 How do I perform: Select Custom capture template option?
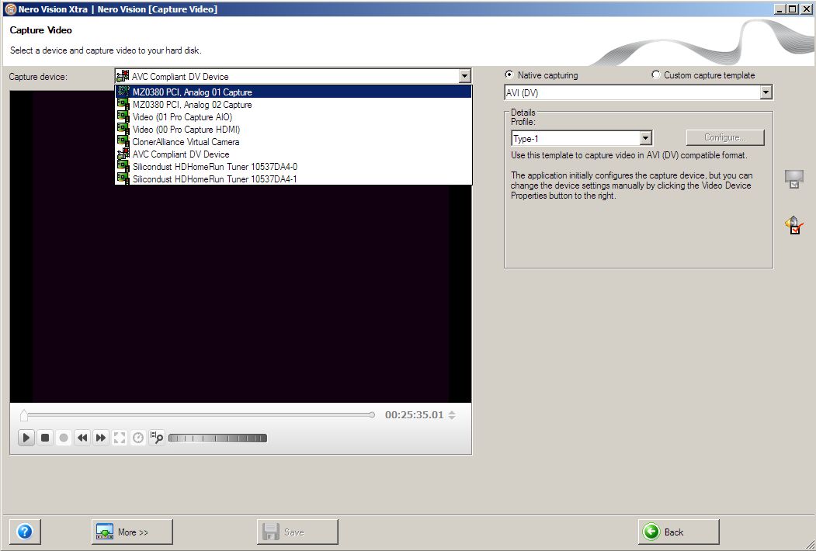coord(656,75)
